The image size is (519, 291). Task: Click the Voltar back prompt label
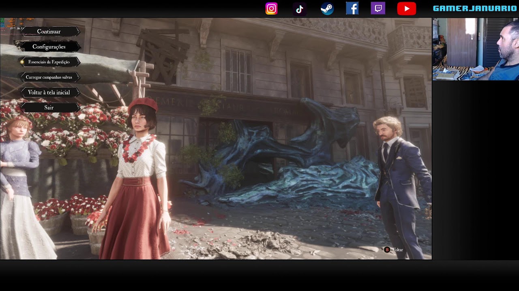[x=398, y=250]
